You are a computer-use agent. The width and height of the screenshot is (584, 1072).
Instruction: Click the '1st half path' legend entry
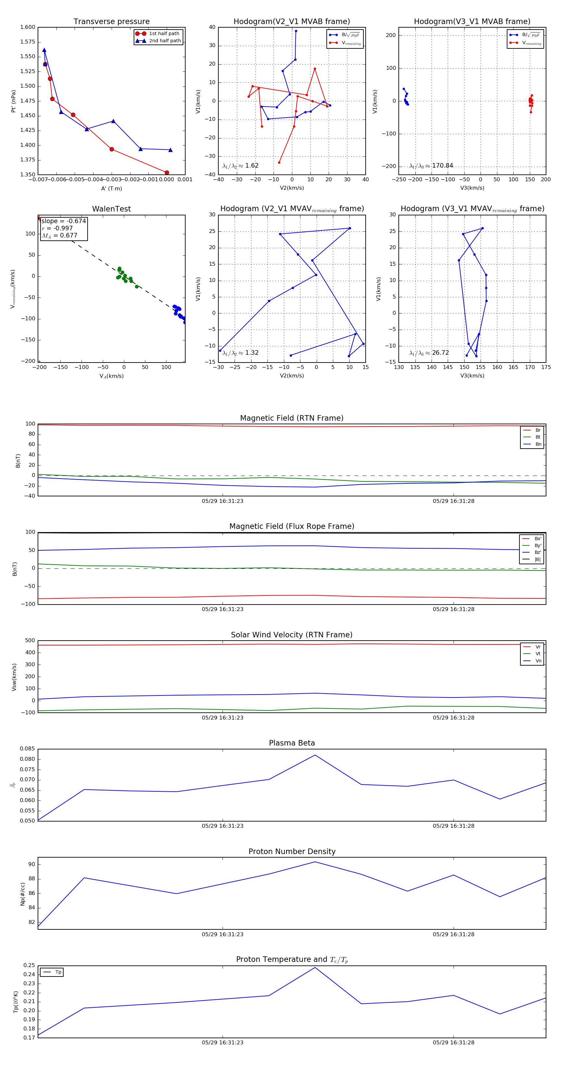158,34
